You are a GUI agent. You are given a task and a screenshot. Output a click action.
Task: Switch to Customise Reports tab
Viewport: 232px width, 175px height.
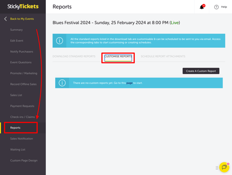click(x=118, y=57)
